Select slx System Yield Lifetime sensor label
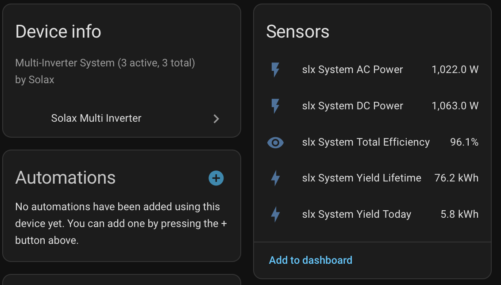The height and width of the screenshot is (285, 501). click(362, 178)
